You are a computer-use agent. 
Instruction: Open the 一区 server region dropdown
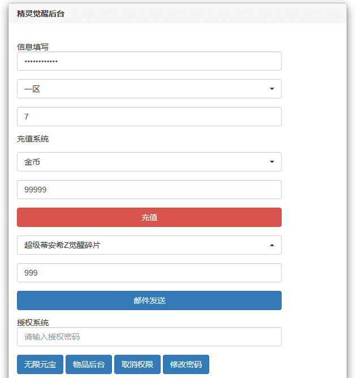point(149,89)
